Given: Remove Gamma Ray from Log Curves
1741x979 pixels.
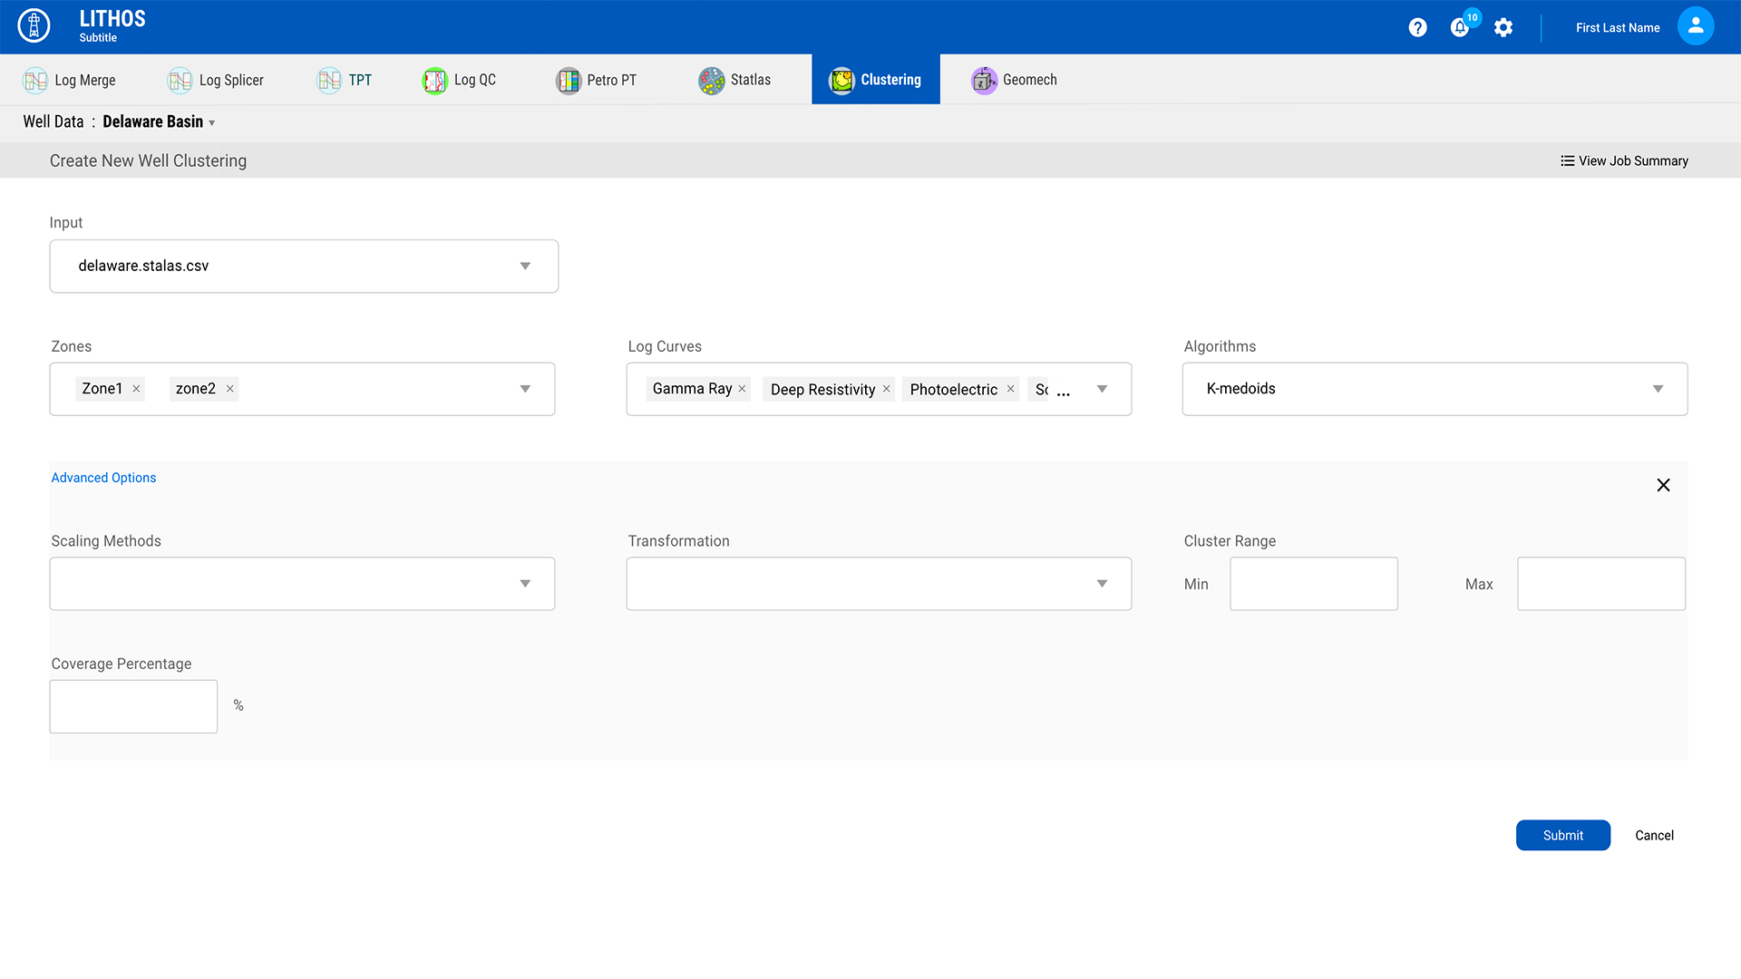Looking at the screenshot, I should pyautogui.click(x=742, y=389).
